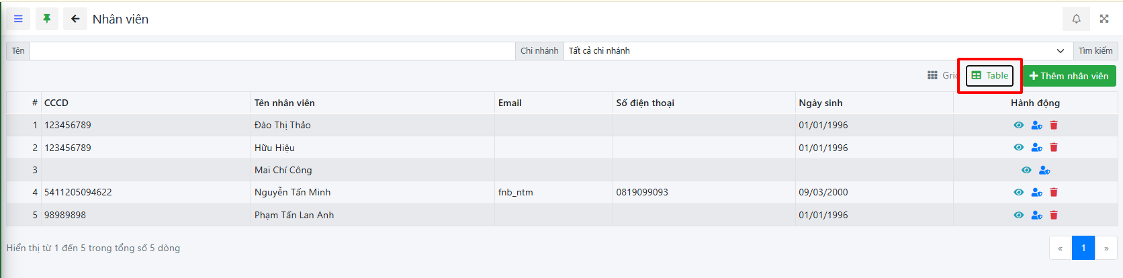Screen dimensions: 1123x278
Task: View details of Đào Thị Thảo
Action: pos(1019,125)
